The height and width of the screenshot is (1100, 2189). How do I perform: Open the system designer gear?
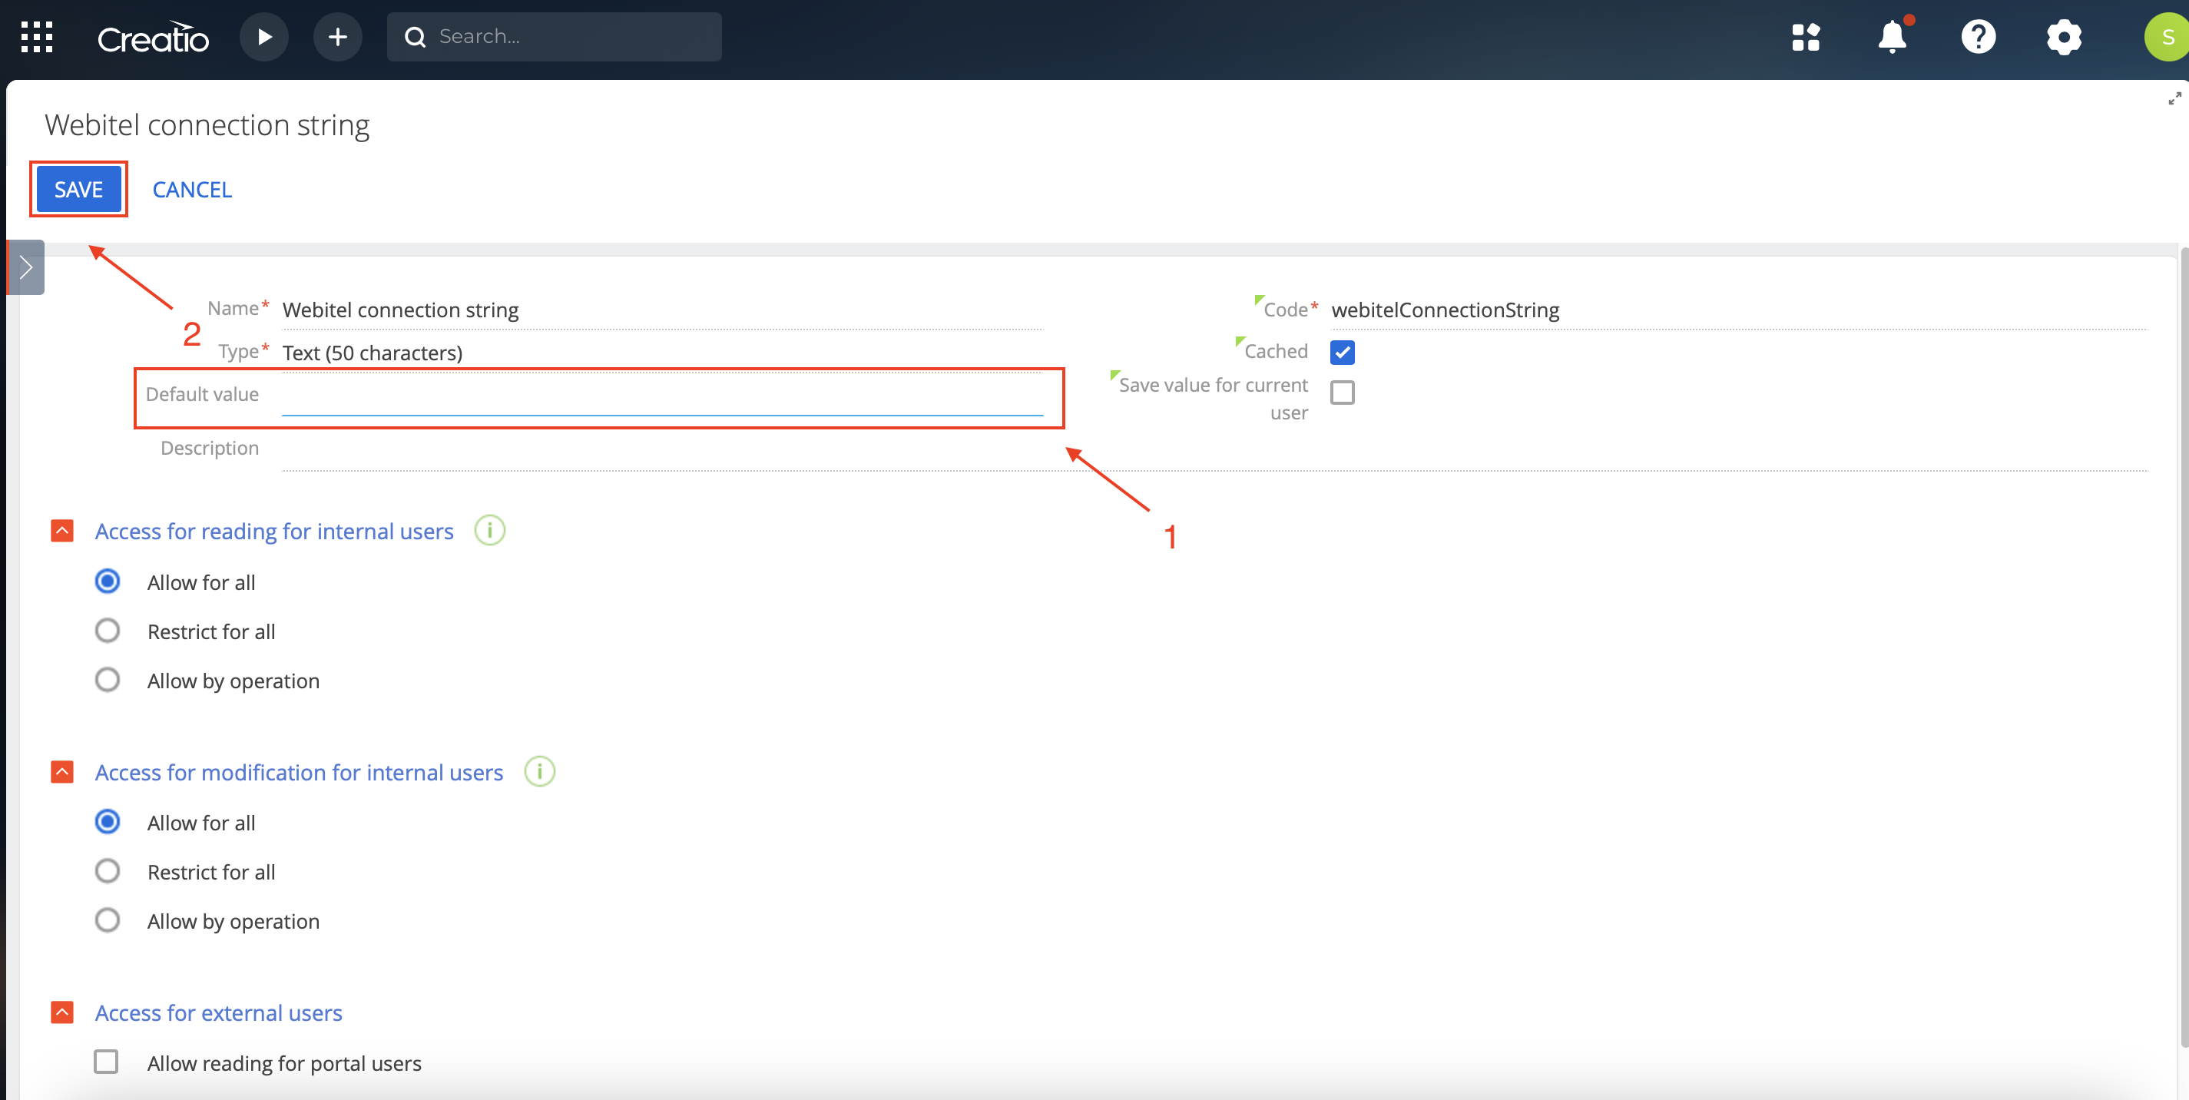click(x=2063, y=37)
